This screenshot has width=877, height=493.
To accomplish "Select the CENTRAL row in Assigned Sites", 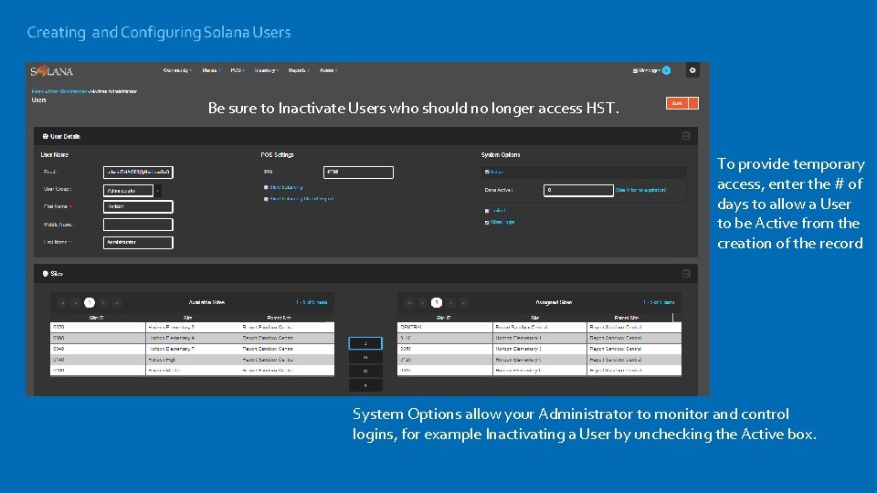I will [x=539, y=327].
